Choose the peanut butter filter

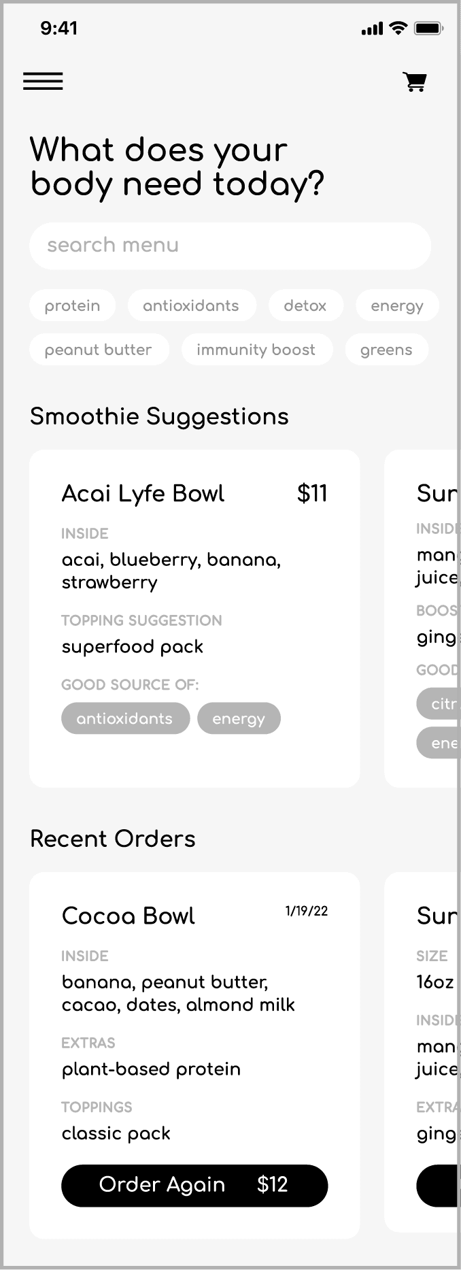point(99,350)
